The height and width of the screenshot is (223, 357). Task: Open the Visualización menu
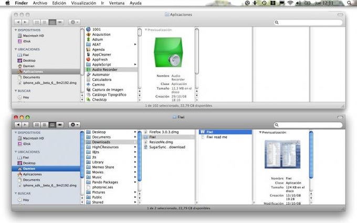[83, 3]
